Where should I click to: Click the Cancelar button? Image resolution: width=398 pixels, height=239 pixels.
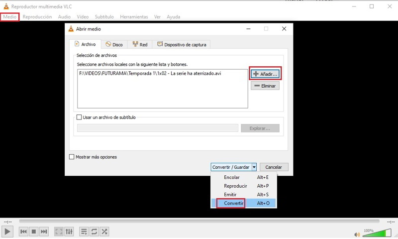(274, 167)
